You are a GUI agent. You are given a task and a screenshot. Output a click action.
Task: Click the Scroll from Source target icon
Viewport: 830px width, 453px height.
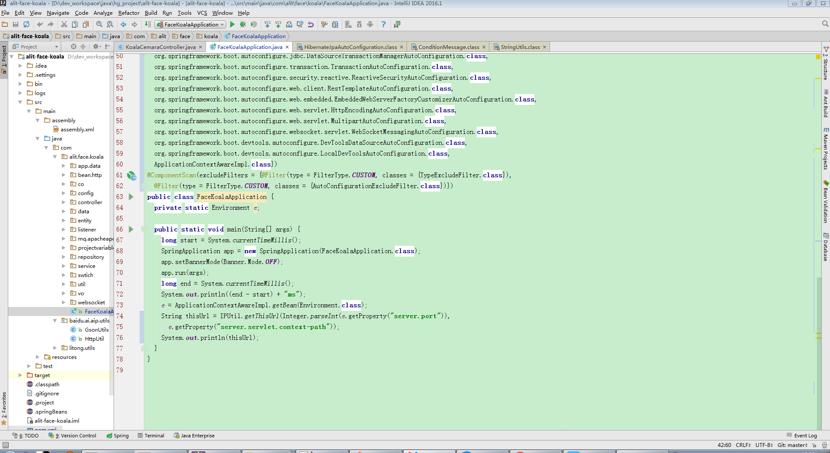pos(73,46)
